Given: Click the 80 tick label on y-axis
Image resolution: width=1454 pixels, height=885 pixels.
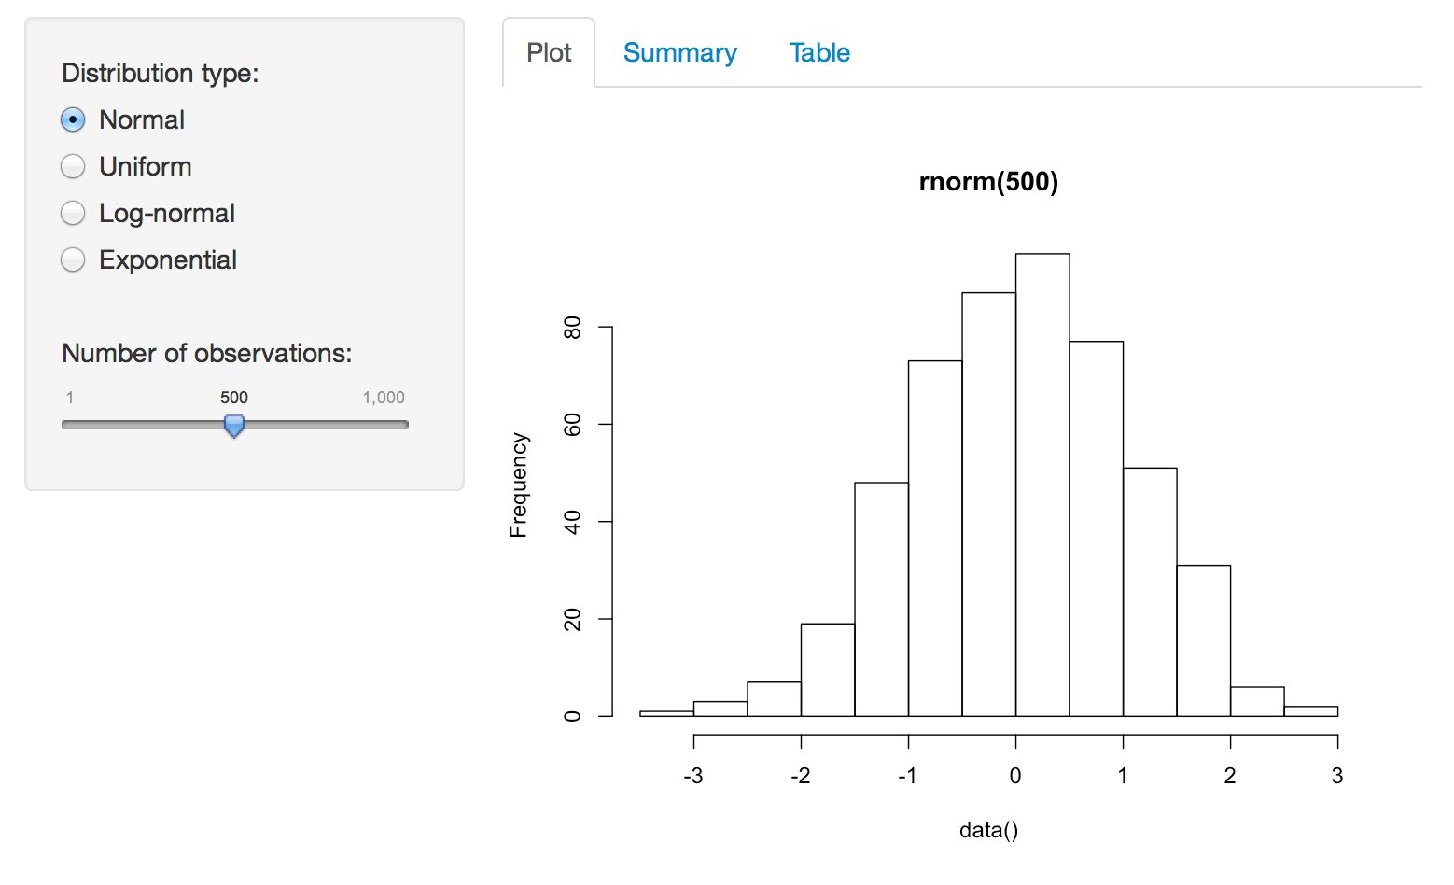Looking at the screenshot, I should (x=573, y=328).
